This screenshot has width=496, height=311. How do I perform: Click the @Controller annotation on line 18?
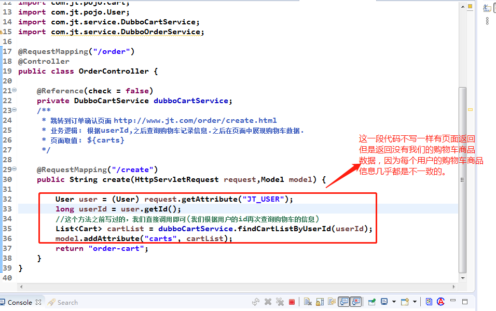point(44,61)
